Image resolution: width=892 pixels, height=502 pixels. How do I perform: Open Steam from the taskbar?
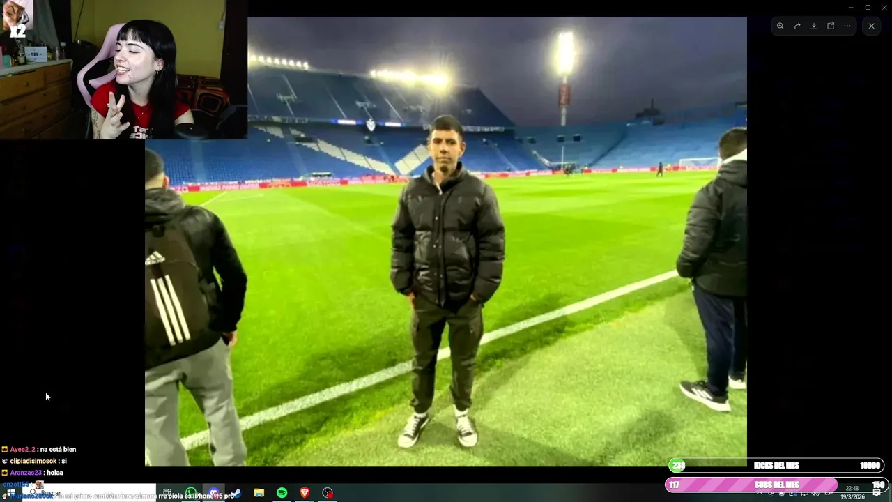[x=236, y=493]
